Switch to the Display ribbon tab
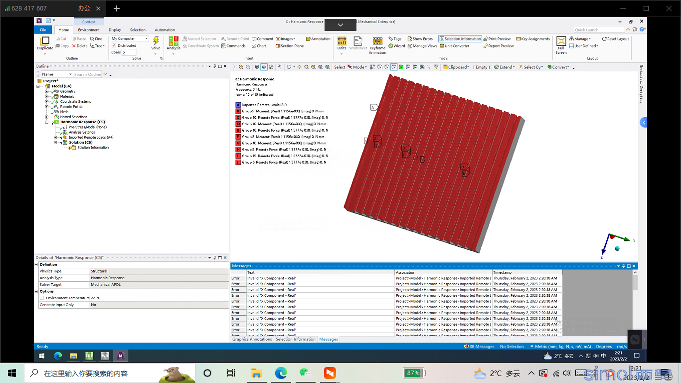681x383 pixels. [x=115, y=30]
